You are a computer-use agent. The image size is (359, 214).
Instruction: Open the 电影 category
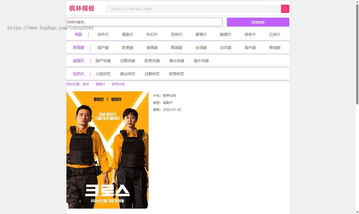(x=79, y=34)
